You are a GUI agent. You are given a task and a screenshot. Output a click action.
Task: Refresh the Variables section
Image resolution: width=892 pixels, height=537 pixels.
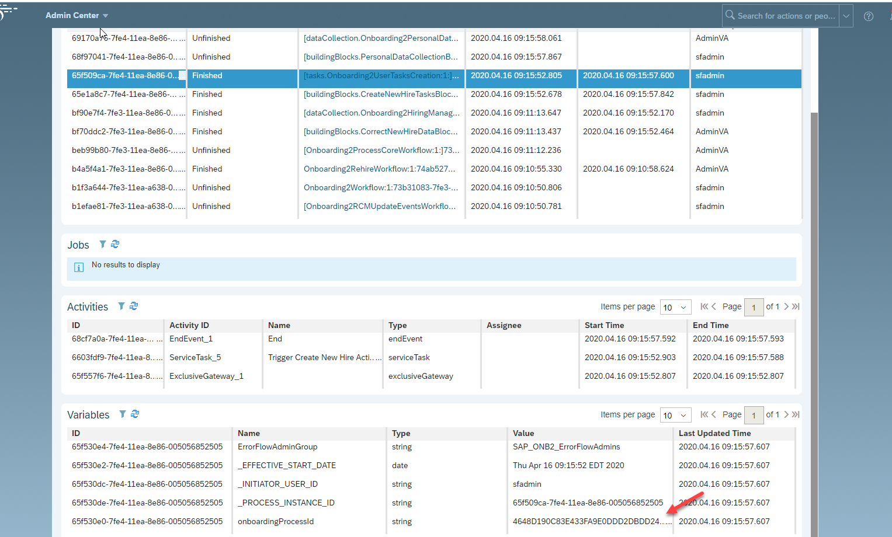[135, 414]
